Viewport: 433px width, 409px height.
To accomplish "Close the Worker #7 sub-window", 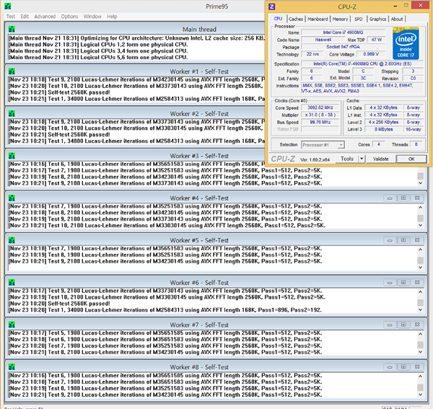I will [417, 325].
